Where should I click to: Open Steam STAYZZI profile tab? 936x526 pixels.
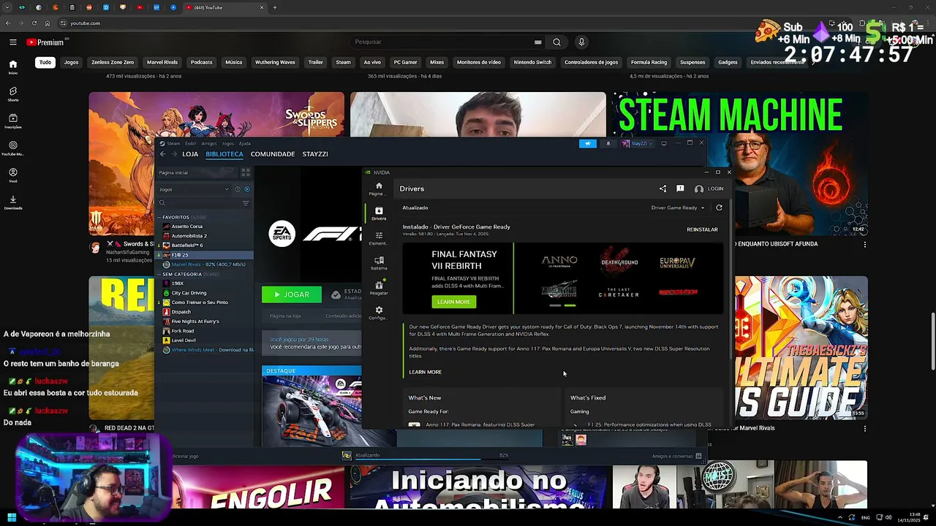pyautogui.click(x=315, y=154)
